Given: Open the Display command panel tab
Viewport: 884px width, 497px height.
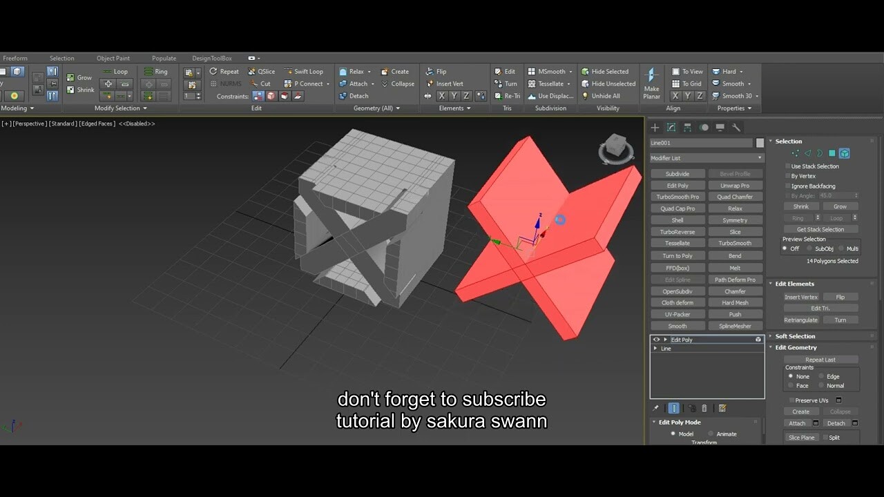Looking at the screenshot, I should click(x=720, y=128).
